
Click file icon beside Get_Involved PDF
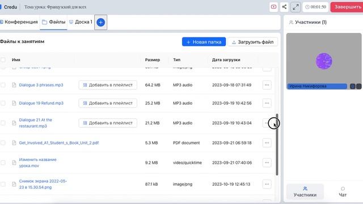14,143
